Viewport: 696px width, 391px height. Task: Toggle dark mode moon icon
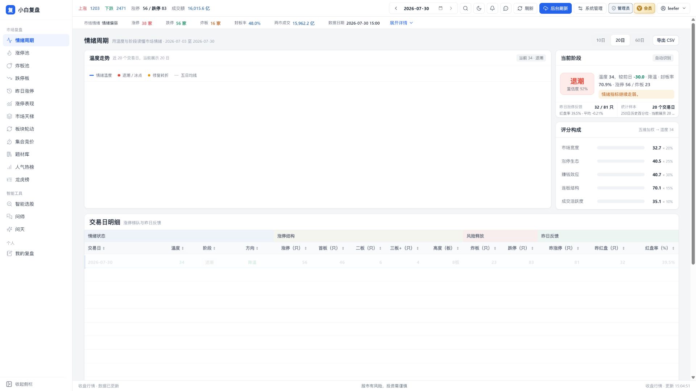tap(479, 8)
